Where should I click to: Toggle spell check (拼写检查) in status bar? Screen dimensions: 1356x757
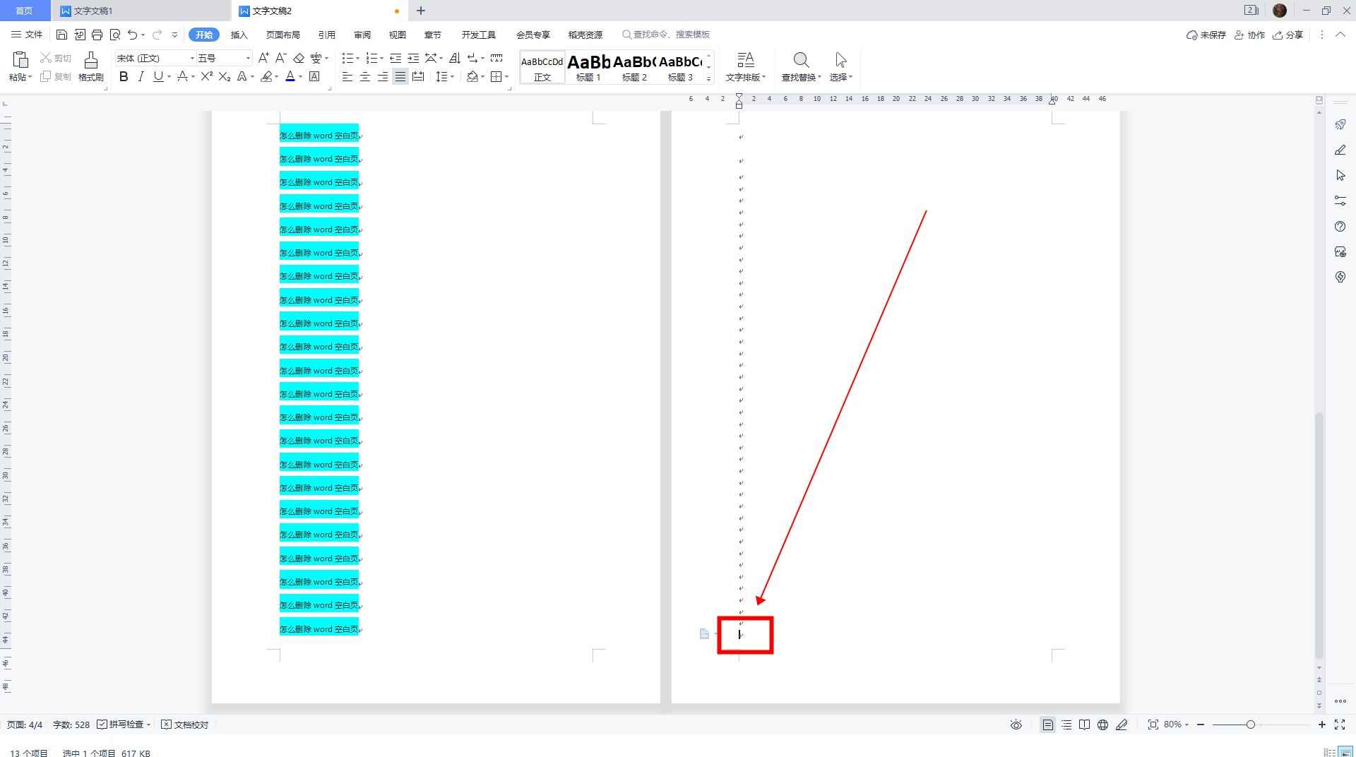(125, 725)
